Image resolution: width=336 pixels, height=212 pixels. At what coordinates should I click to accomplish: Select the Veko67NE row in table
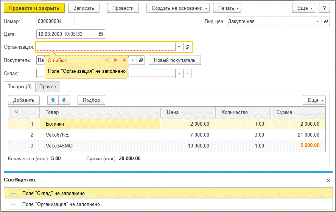pyautogui.click(x=167, y=135)
